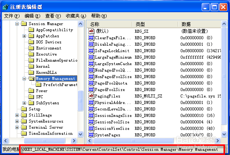Click the tree pane horizontal scrollbar thumb

click(44, 141)
